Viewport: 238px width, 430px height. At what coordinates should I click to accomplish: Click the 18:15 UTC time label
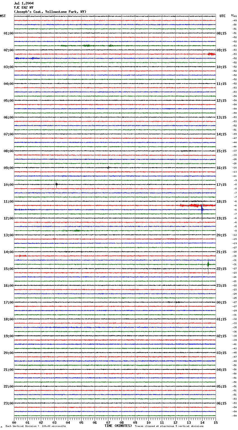point(221,202)
